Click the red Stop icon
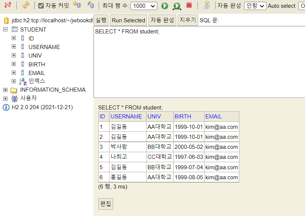Screen dimensions: 305x216 (189, 5)
